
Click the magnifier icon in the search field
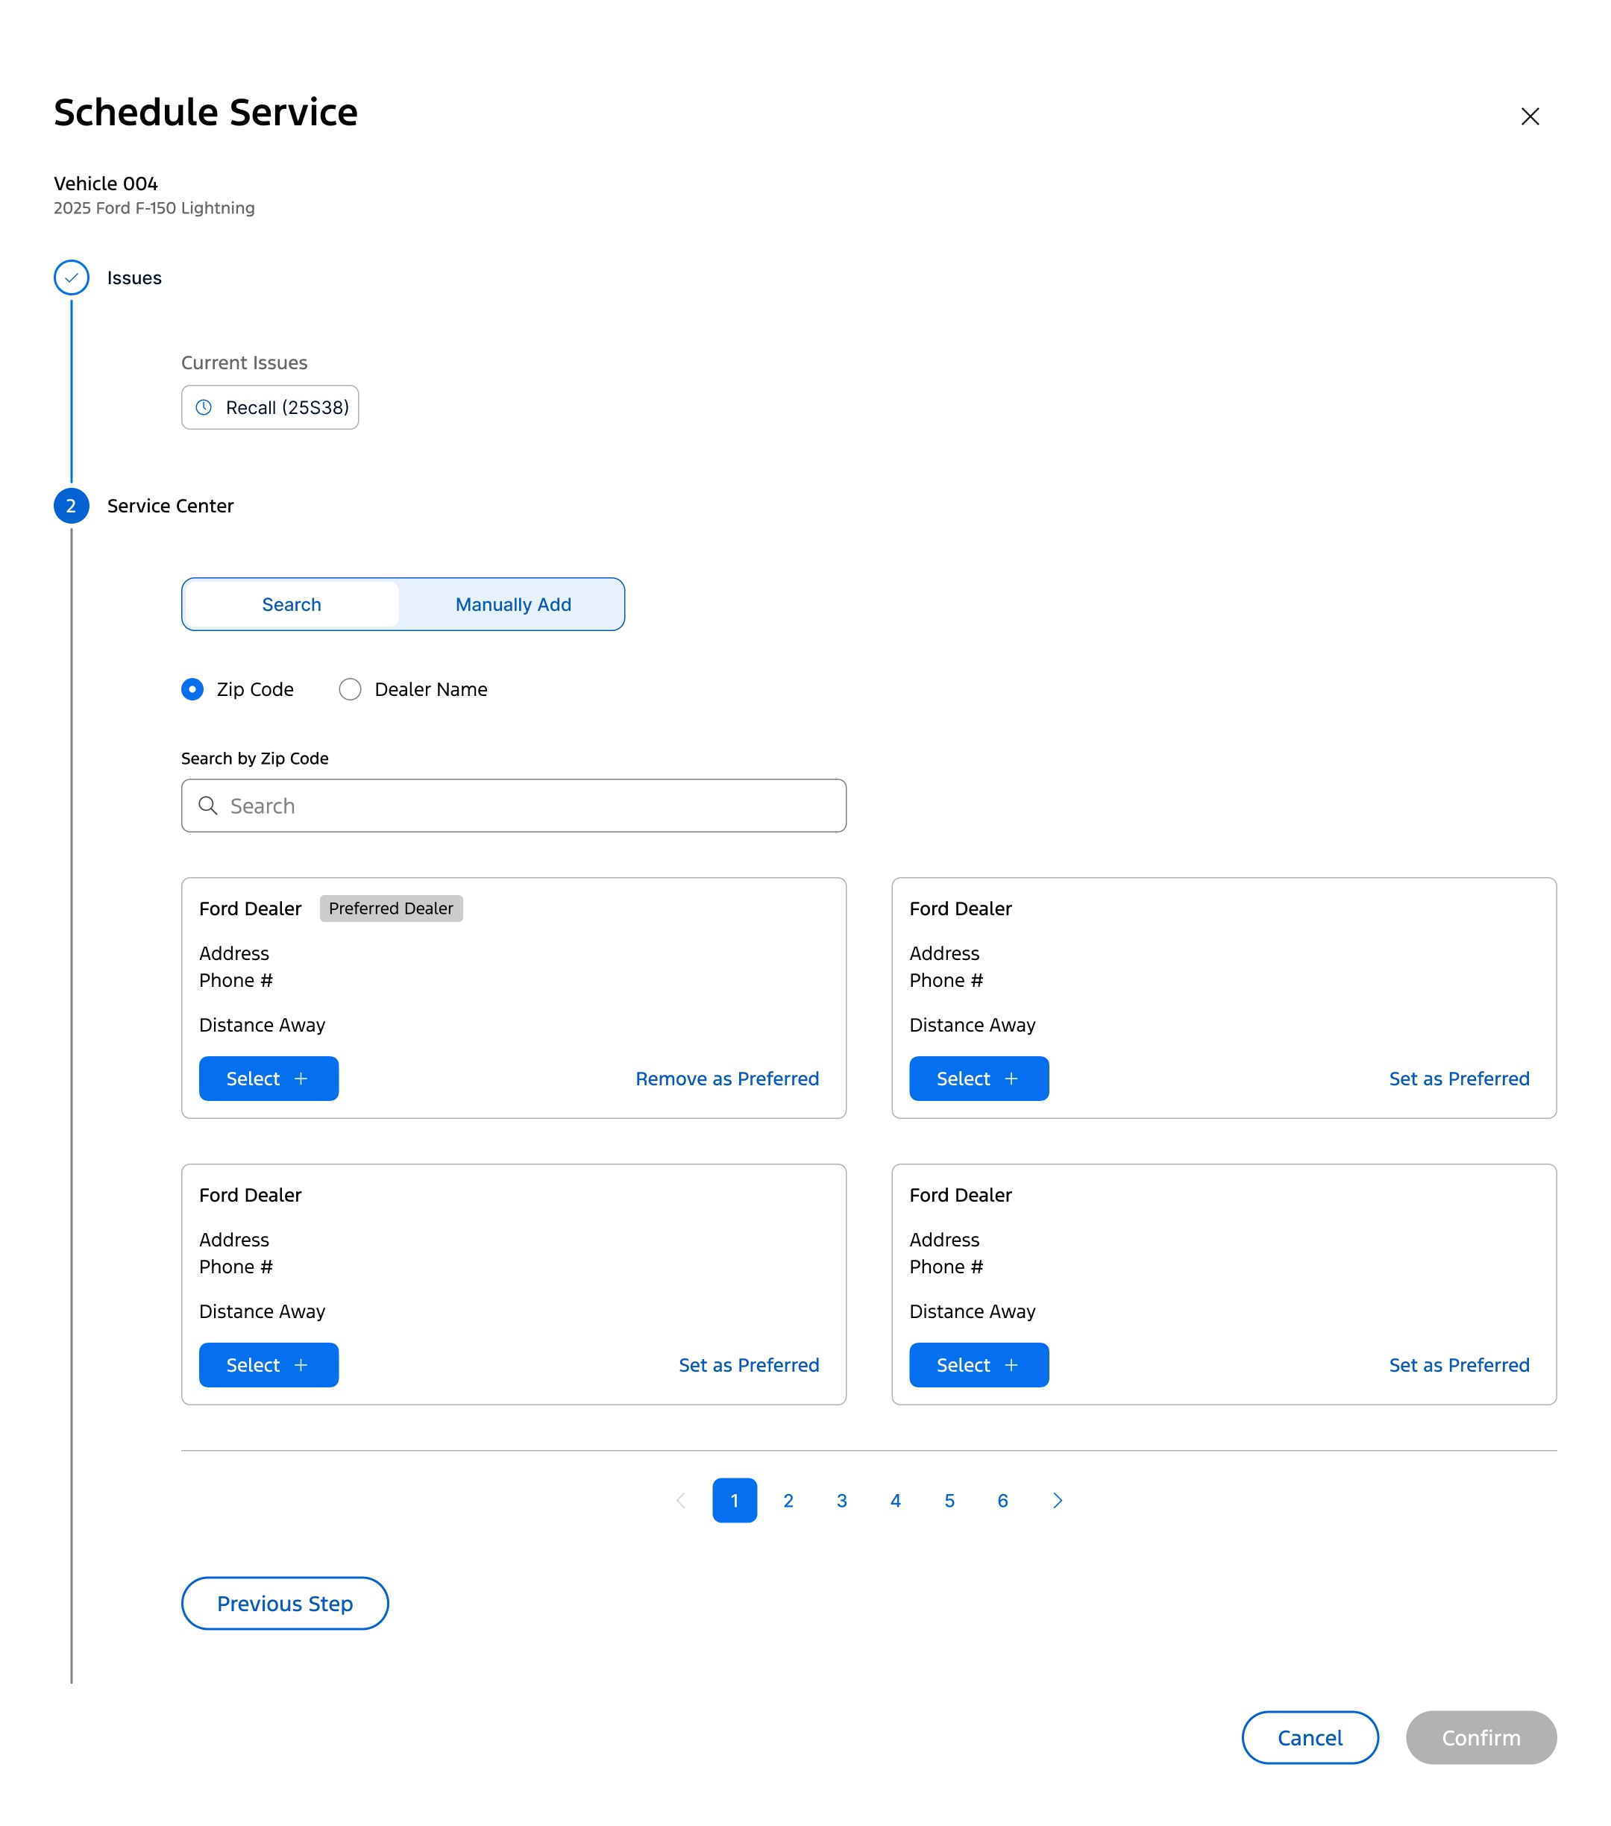pos(208,806)
